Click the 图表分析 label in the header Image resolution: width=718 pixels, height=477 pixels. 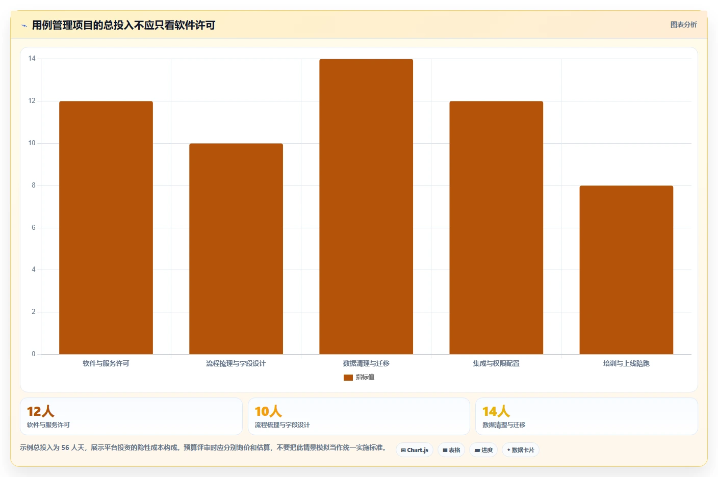tap(683, 24)
